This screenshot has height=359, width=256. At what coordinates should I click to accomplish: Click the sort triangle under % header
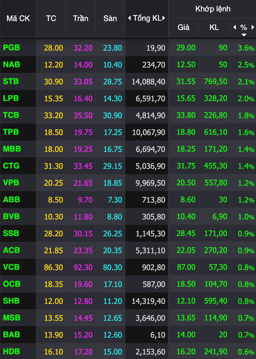coord(244,34)
